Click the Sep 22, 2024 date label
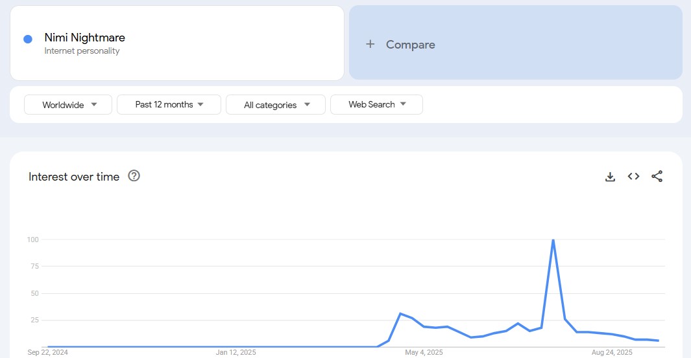The width and height of the screenshot is (691, 358). (48, 352)
